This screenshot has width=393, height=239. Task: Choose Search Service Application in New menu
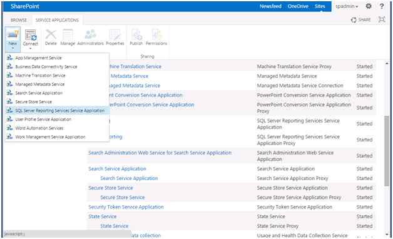click(x=39, y=93)
